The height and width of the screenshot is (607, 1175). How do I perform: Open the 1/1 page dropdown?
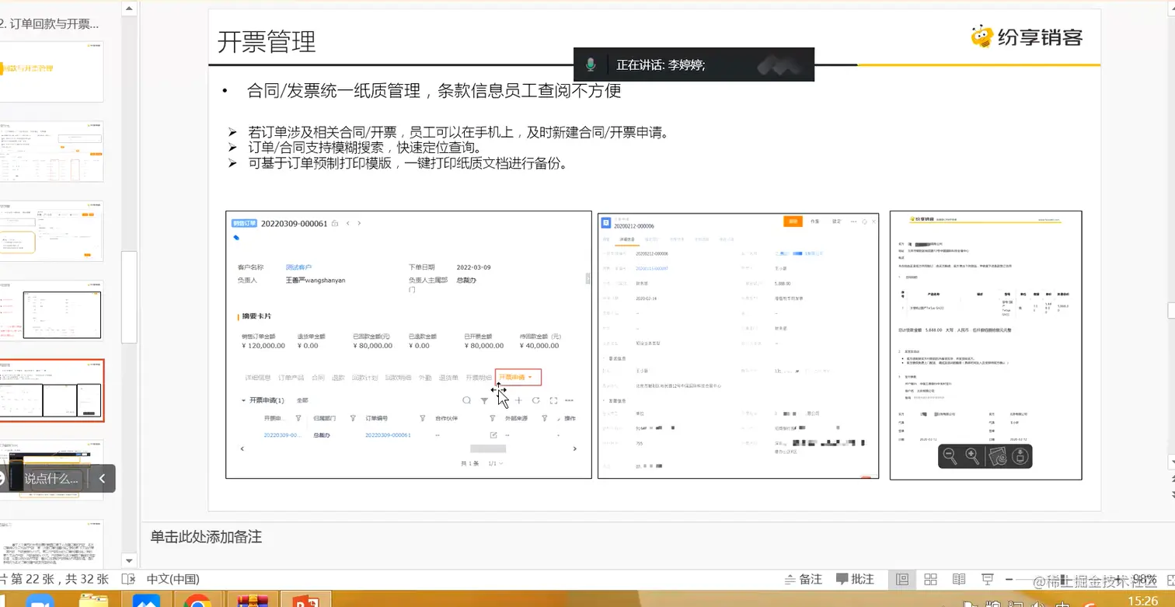(495, 463)
